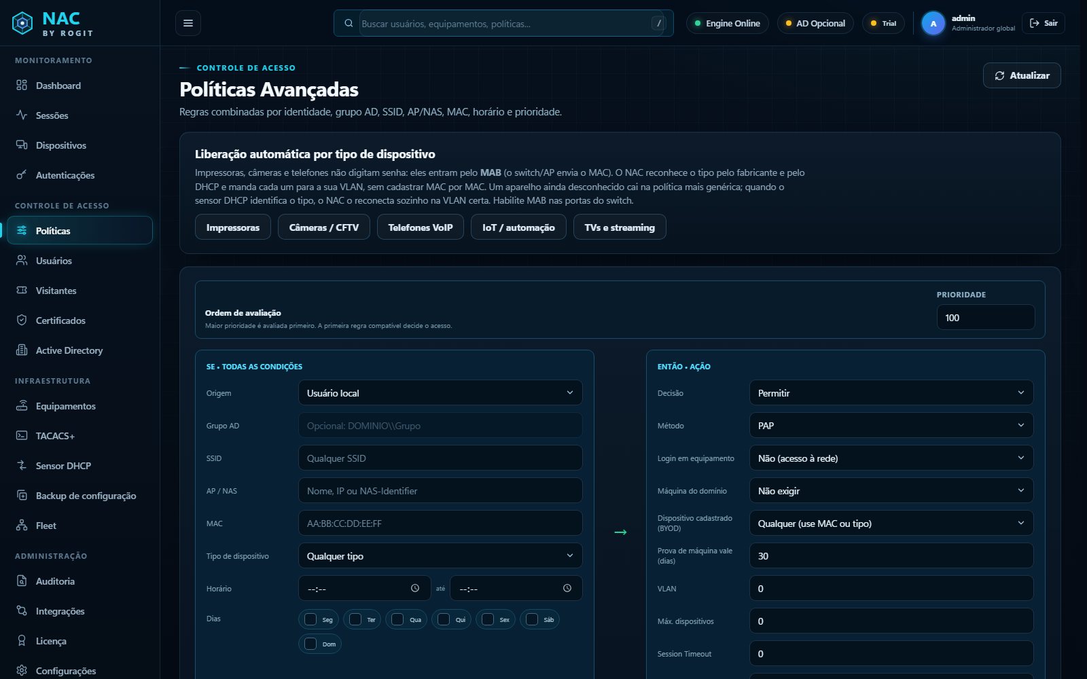
Task: Open Integrações in the sidebar
Action: (79, 611)
